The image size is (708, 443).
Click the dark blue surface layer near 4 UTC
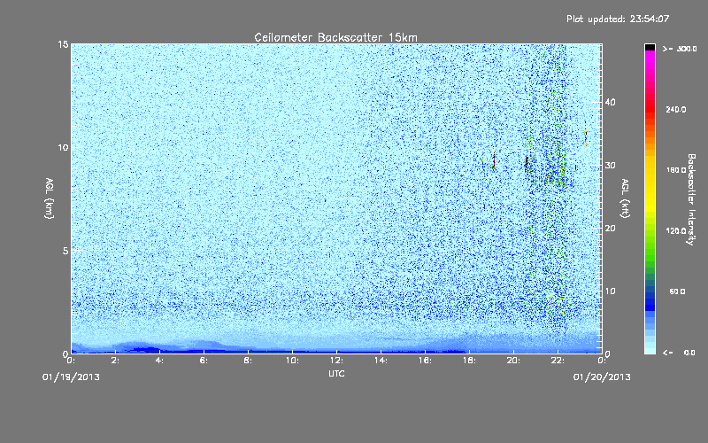pyautogui.click(x=149, y=349)
